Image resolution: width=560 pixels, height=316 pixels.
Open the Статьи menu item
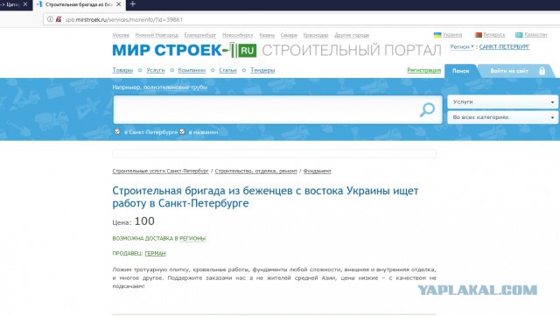coord(227,70)
